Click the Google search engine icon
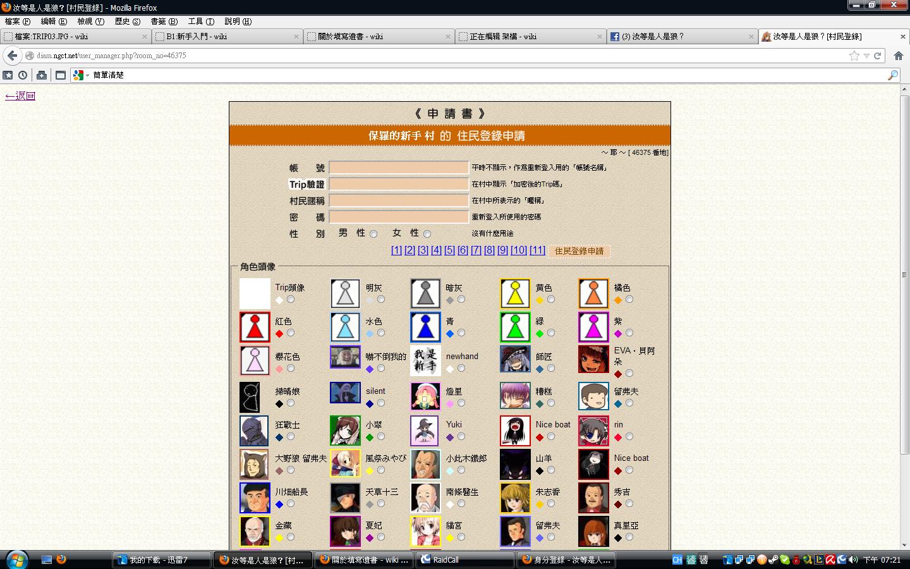Viewport: 910px width, 569px height. coord(78,75)
